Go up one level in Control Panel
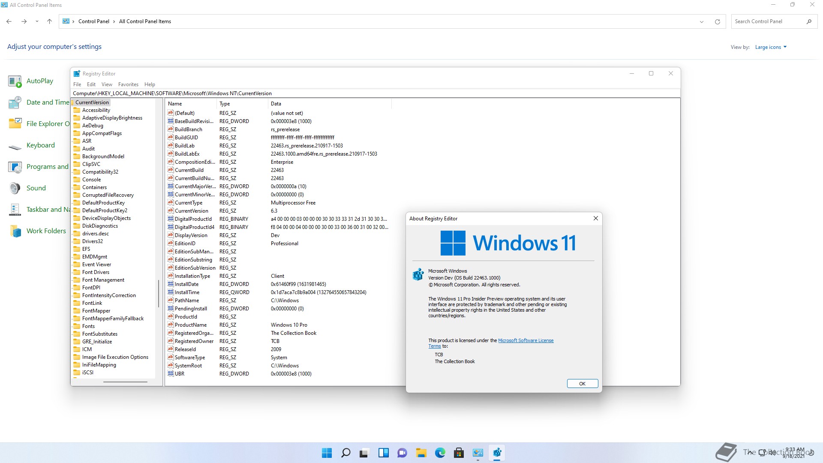Viewport: 823px width, 463px height. coord(49,21)
